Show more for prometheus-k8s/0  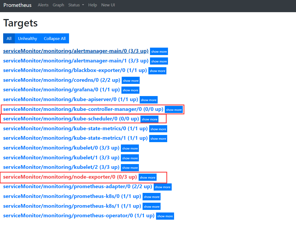coord(152,197)
